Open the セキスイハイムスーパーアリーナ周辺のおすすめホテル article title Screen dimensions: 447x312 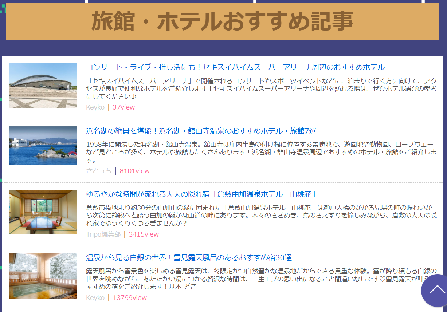point(235,67)
